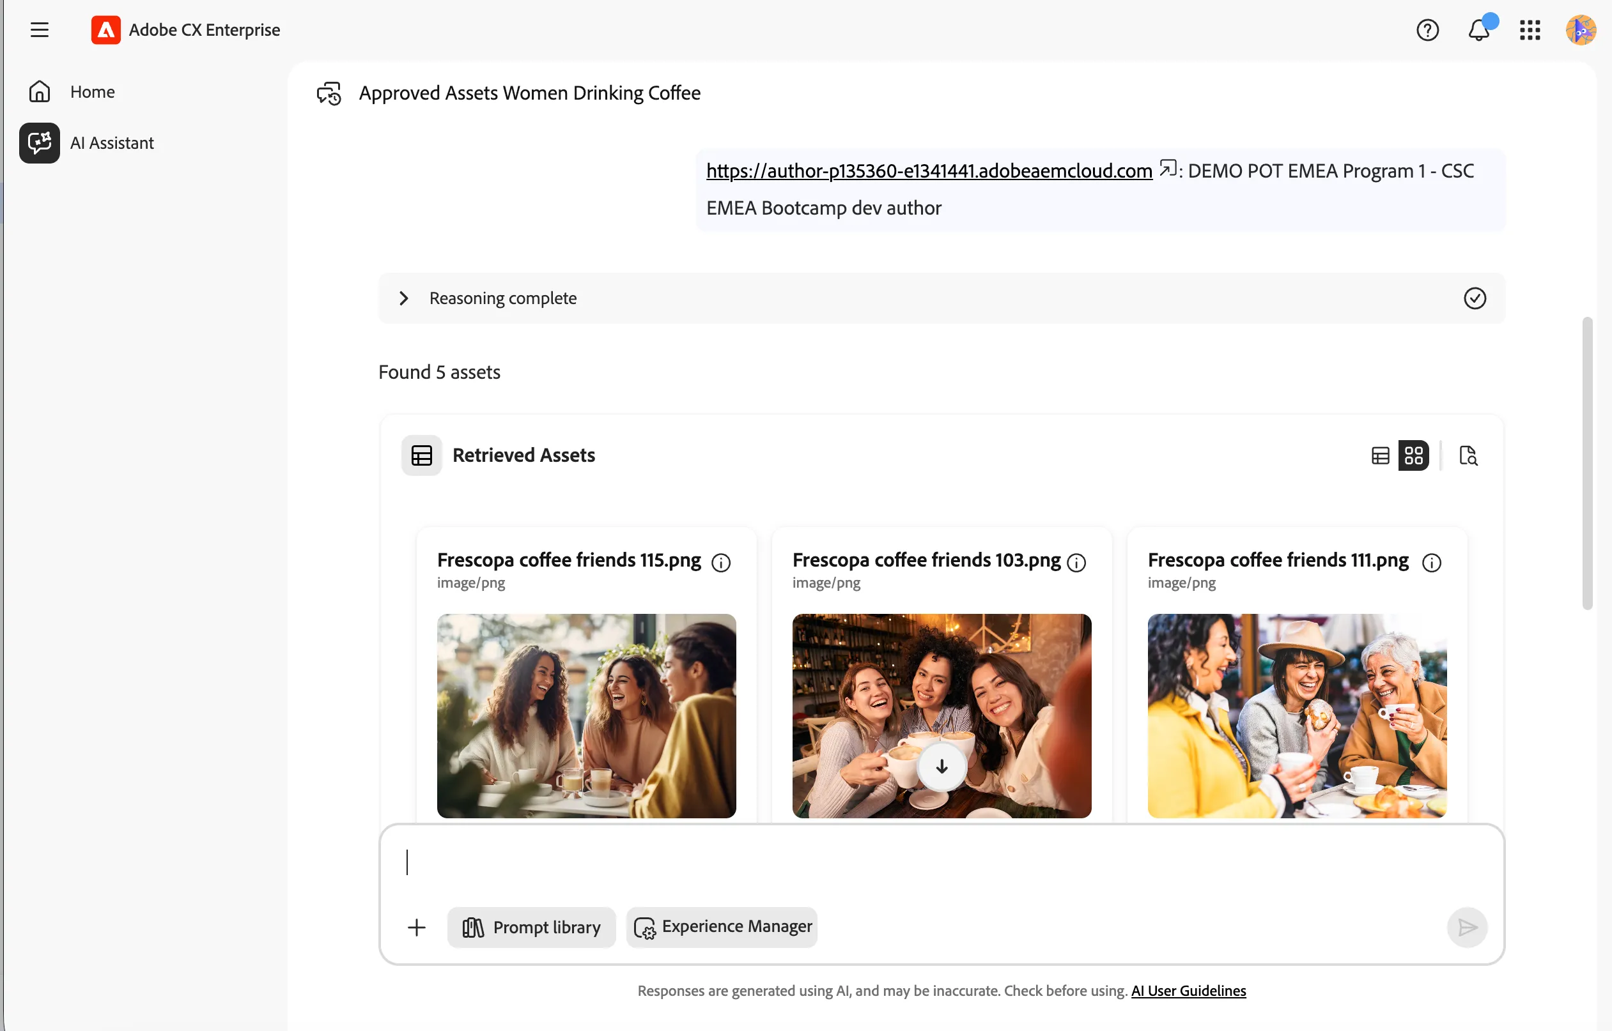Expand the Reasoning complete section
This screenshot has width=1612, height=1031.
pyautogui.click(x=404, y=298)
